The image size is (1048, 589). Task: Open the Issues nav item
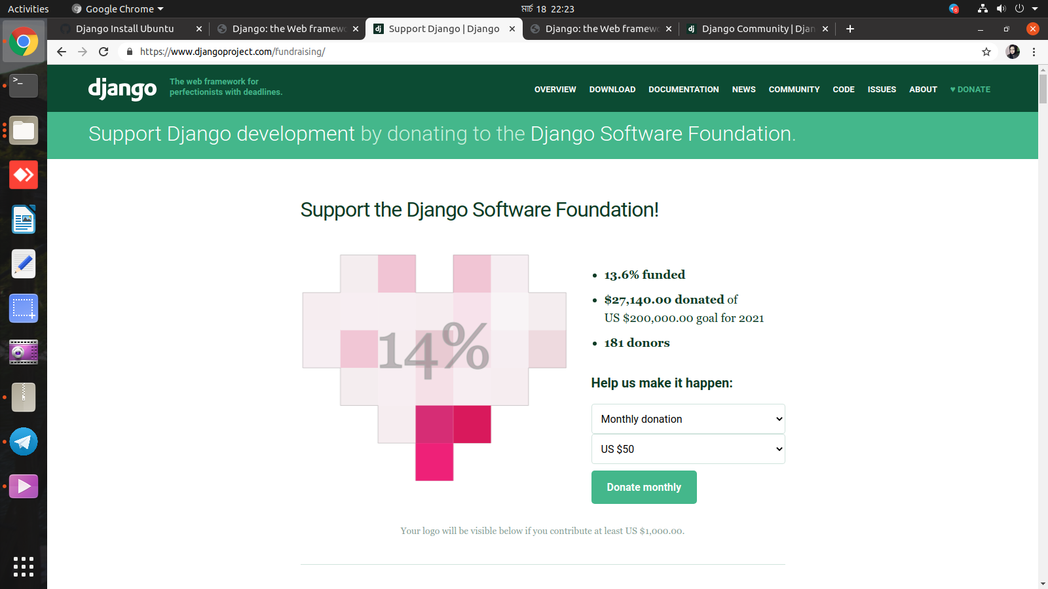882,90
